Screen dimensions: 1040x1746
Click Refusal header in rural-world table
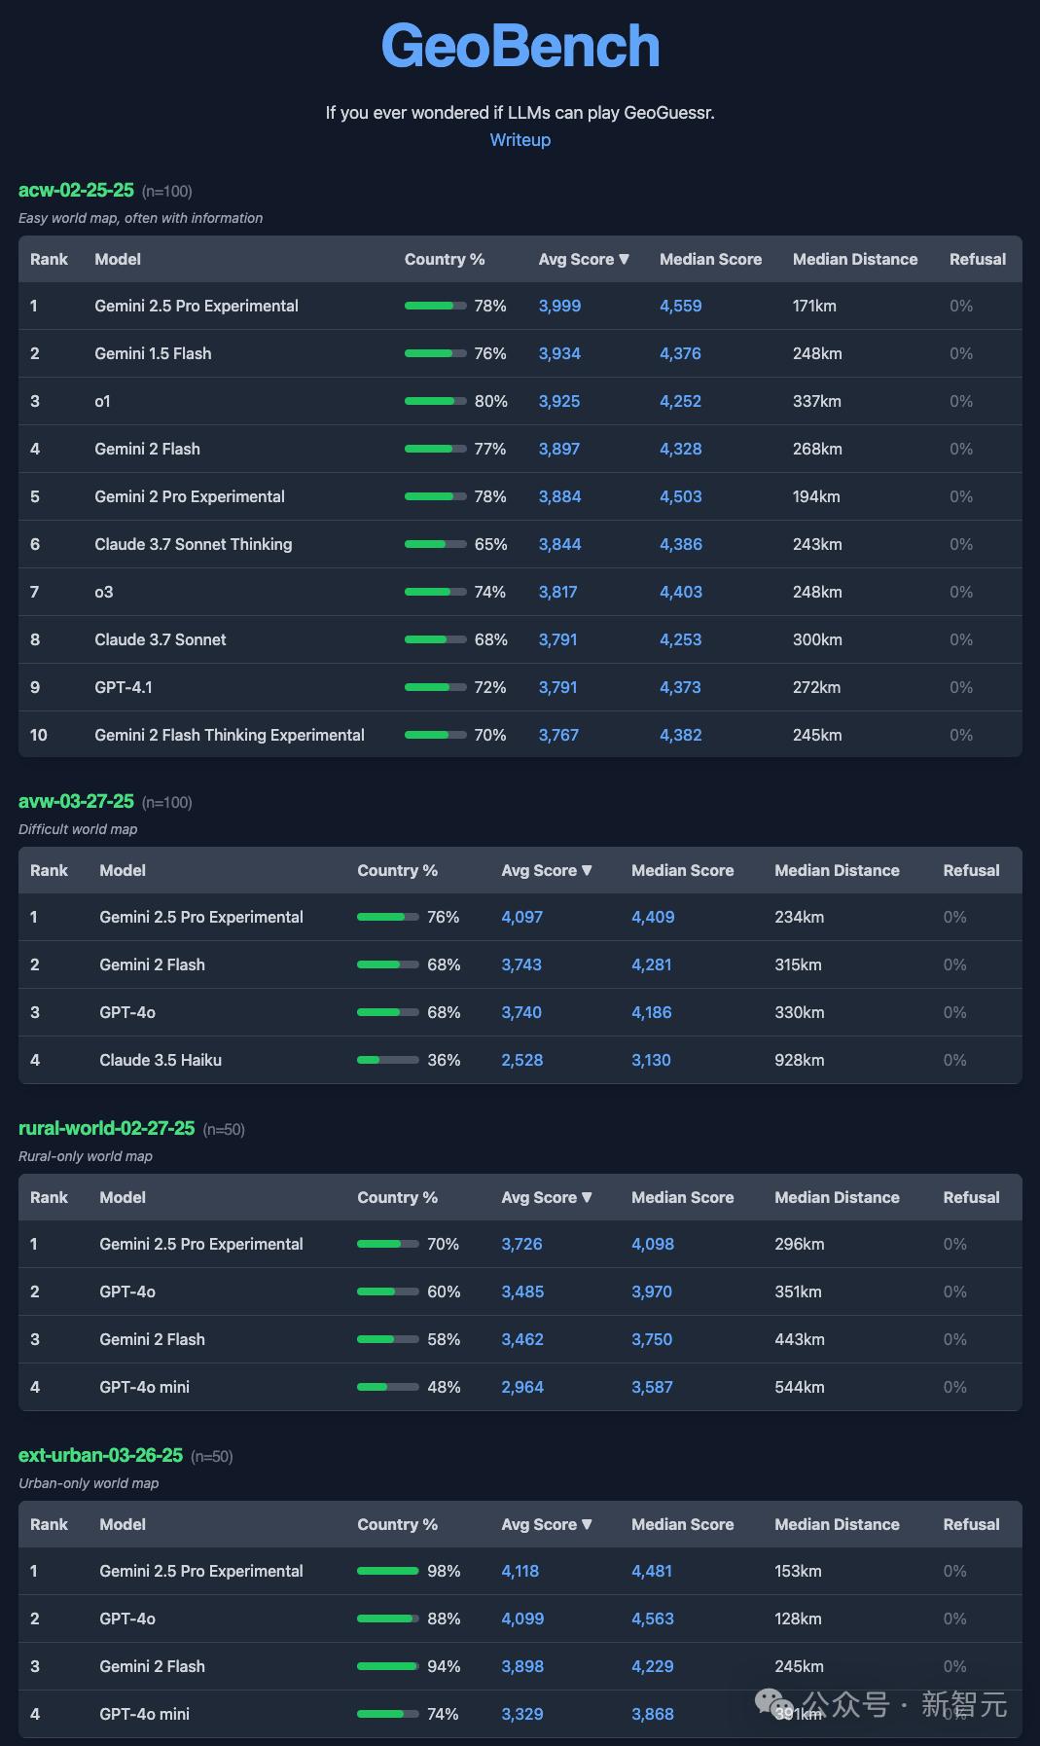[971, 1197]
